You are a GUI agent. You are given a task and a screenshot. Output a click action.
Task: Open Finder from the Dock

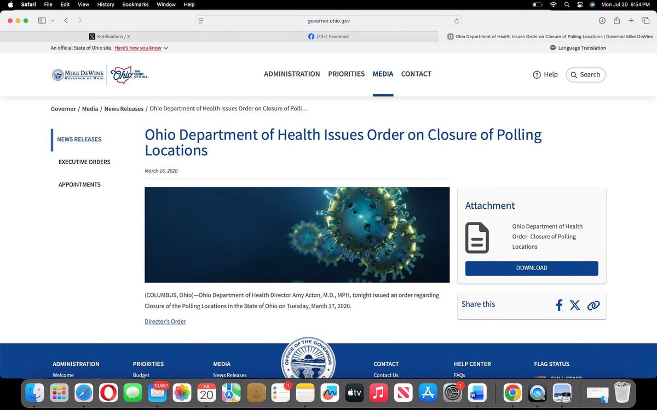pos(35,393)
